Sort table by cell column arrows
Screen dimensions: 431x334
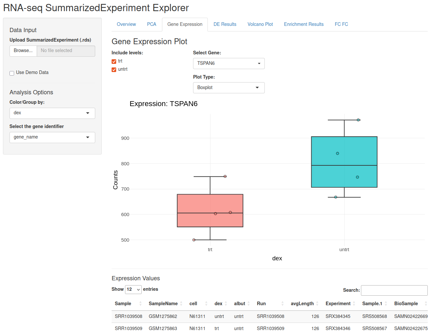coord(206,304)
